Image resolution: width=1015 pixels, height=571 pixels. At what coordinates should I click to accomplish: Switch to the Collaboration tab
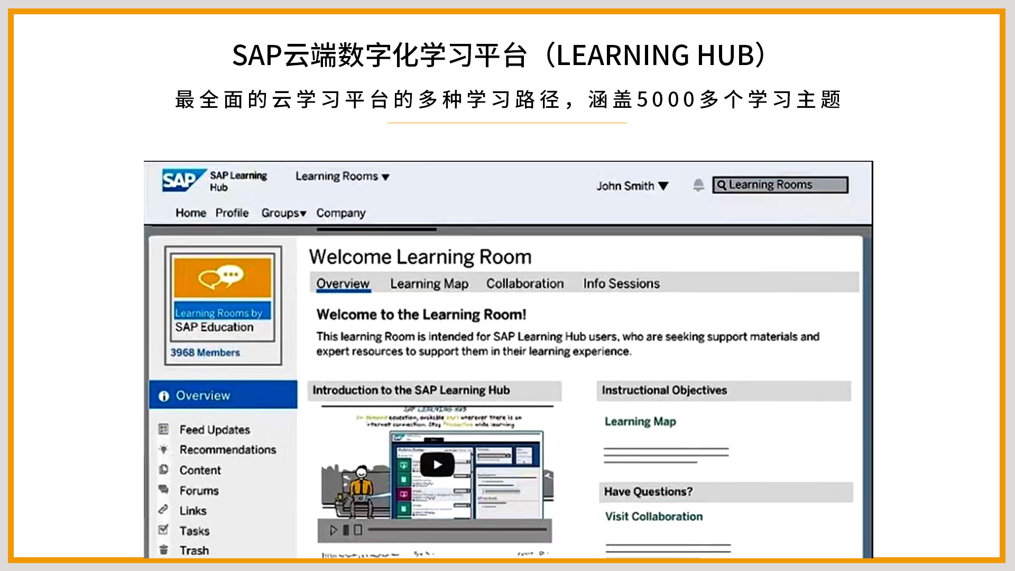pyautogui.click(x=525, y=284)
